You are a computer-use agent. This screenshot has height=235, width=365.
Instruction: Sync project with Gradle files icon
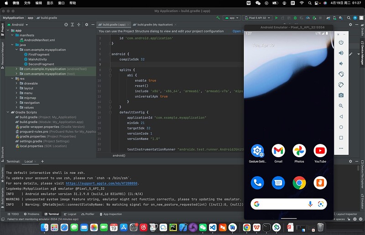click(328, 18)
